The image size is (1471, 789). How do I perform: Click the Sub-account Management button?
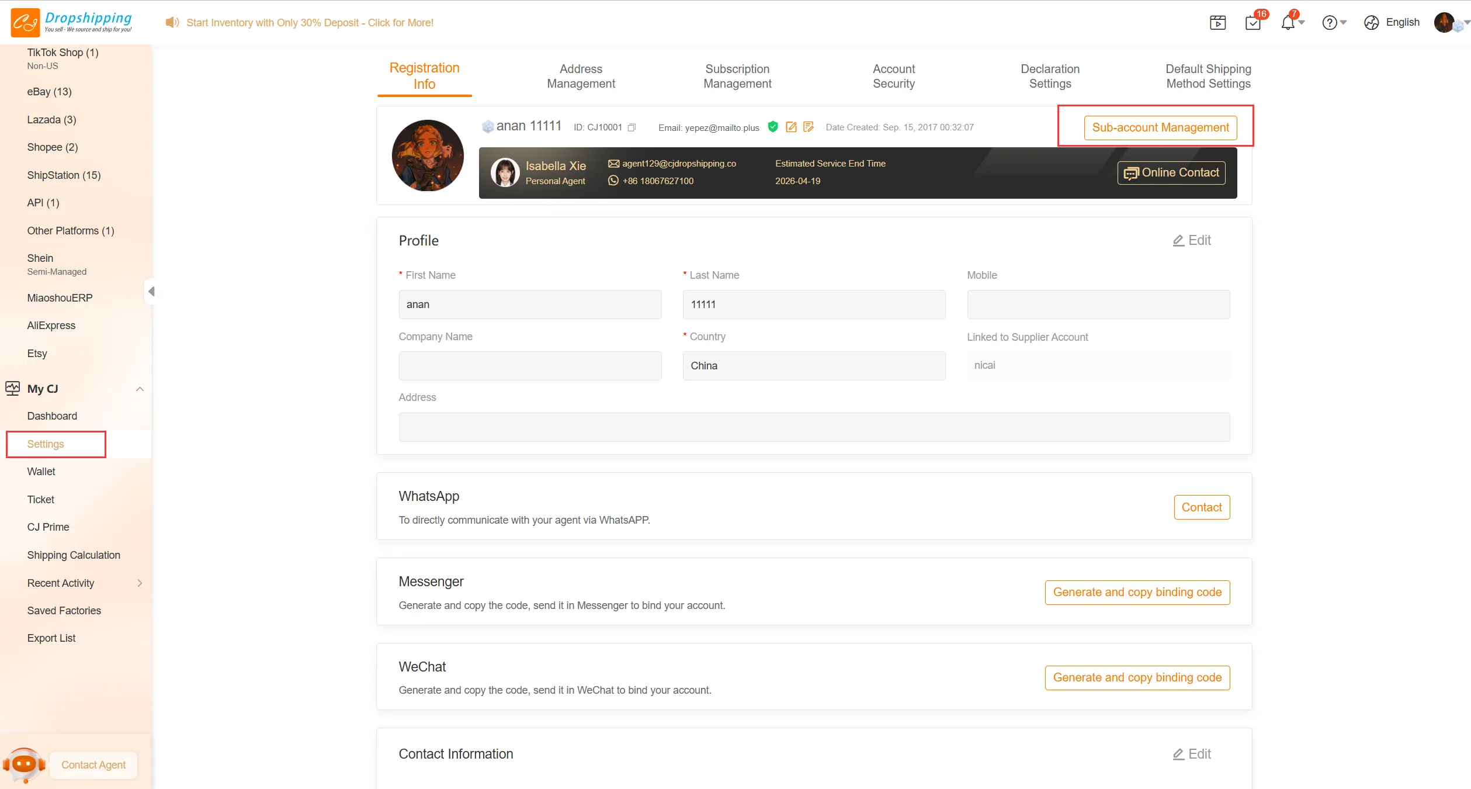tap(1160, 127)
